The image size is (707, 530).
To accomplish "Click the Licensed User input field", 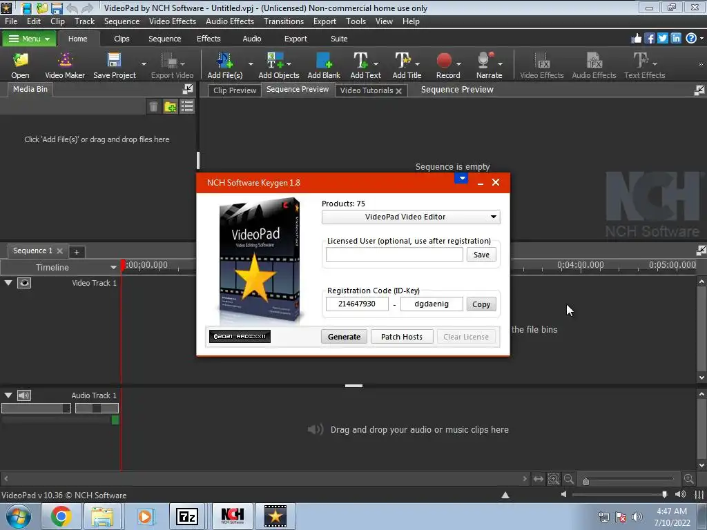I will coord(394,255).
